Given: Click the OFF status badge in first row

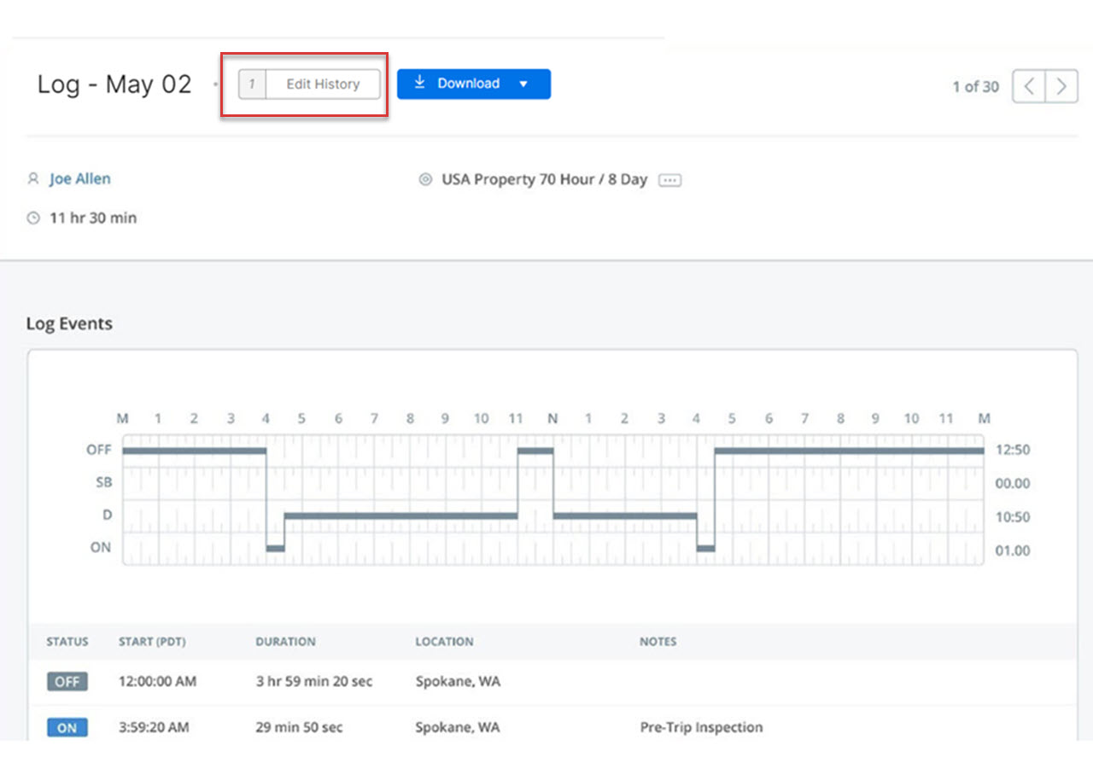Looking at the screenshot, I should point(67,682).
